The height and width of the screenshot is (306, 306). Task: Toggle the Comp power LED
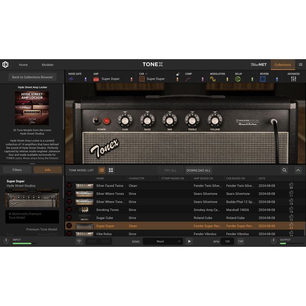point(202,79)
